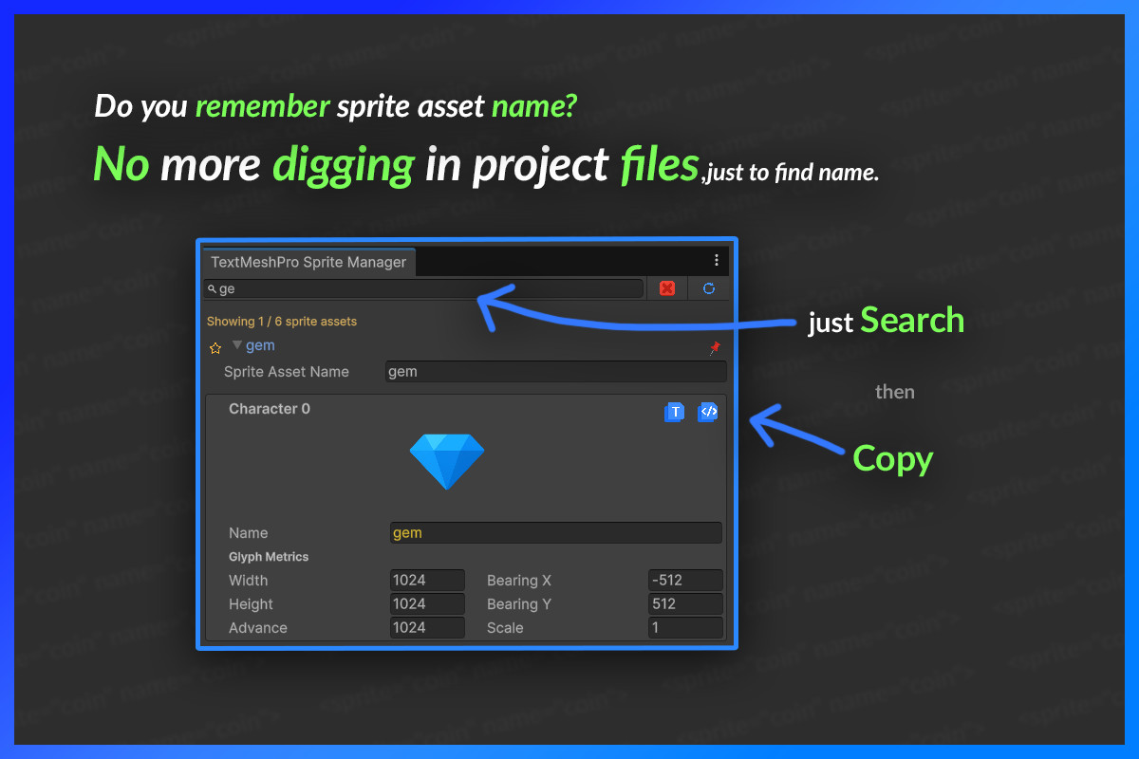Viewport: 1139px width, 759px height.
Task: Click the Sprite Asset Name field
Action: (x=555, y=371)
